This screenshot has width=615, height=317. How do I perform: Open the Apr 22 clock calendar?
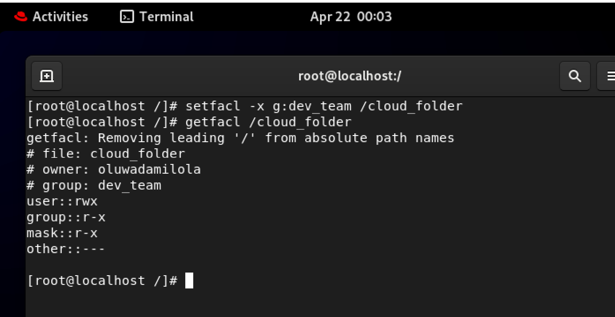click(351, 16)
